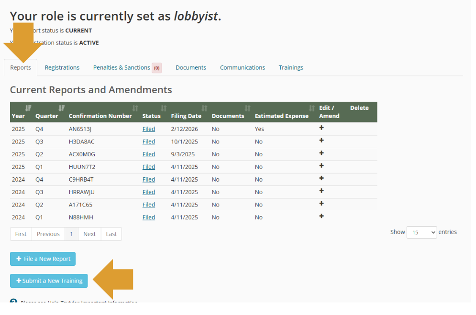Click amend plus icon for H3DA8AC row

click(x=321, y=141)
